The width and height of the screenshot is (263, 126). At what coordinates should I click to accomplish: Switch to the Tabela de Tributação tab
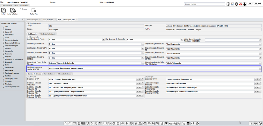tap(48, 34)
